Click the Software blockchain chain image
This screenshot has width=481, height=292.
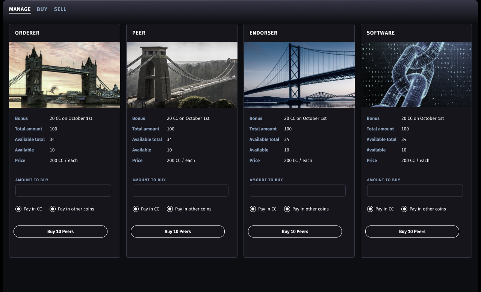416,74
